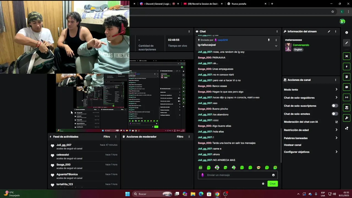Viewport: 352px width, 198px height.
Task: Open Información del stream three-dot menu
Action: pyautogui.click(x=335, y=31)
